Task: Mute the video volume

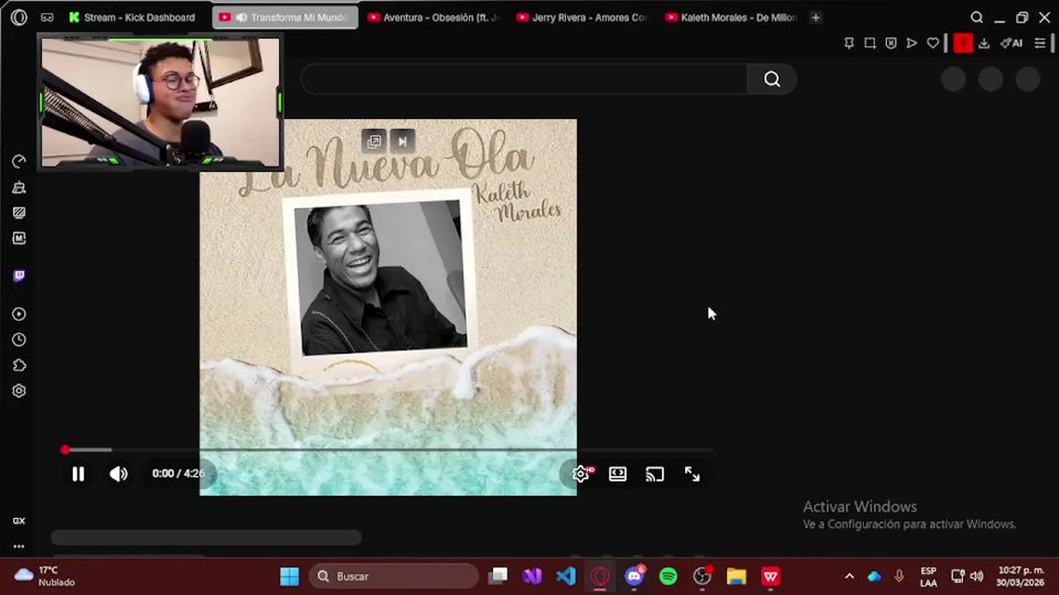Action: click(x=118, y=474)
